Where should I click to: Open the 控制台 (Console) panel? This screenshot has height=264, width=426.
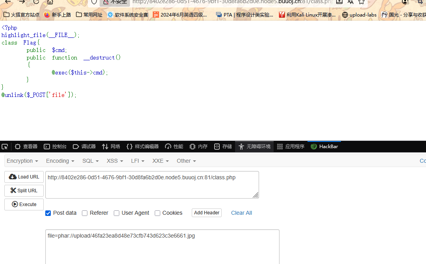(55, 147)
